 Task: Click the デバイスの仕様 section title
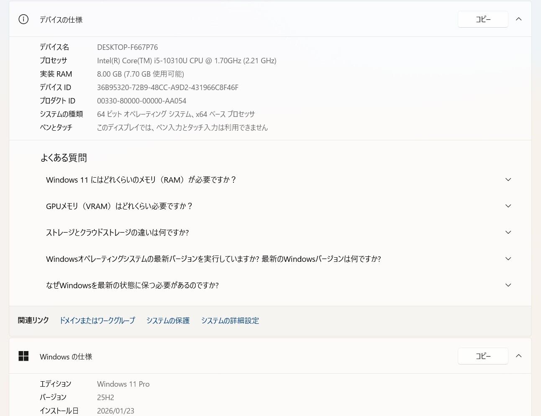[61, 20]
